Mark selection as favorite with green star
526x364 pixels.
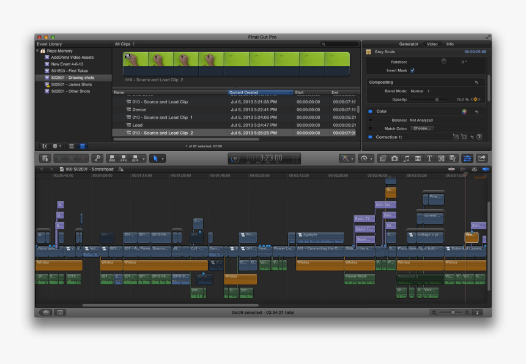(60, 158)
